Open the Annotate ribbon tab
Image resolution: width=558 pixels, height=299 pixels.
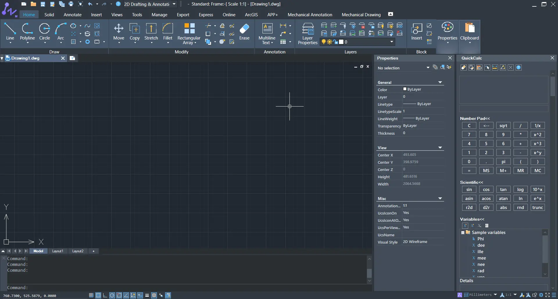point(72,15)
